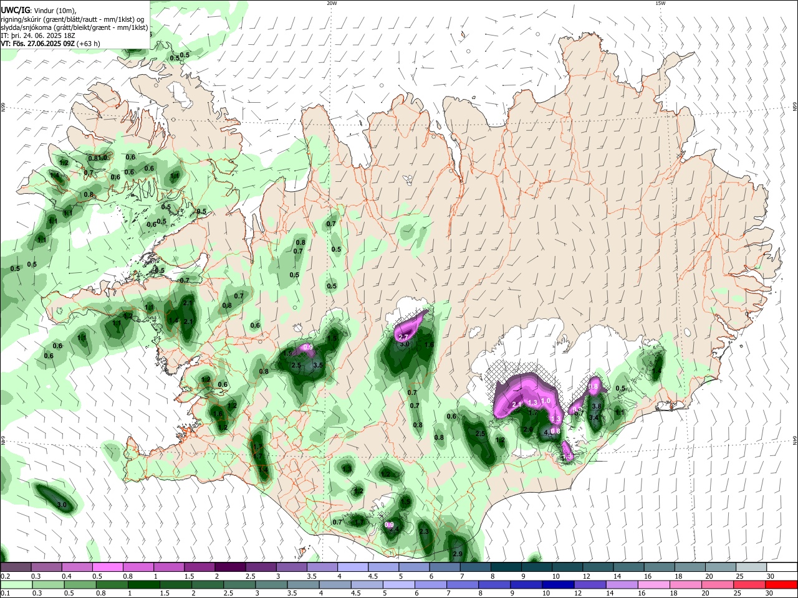Click the 4.0 precipitation value on the map
Viewport: 798px width, 598px height.
pyautogui.click(x=549, y=432)
